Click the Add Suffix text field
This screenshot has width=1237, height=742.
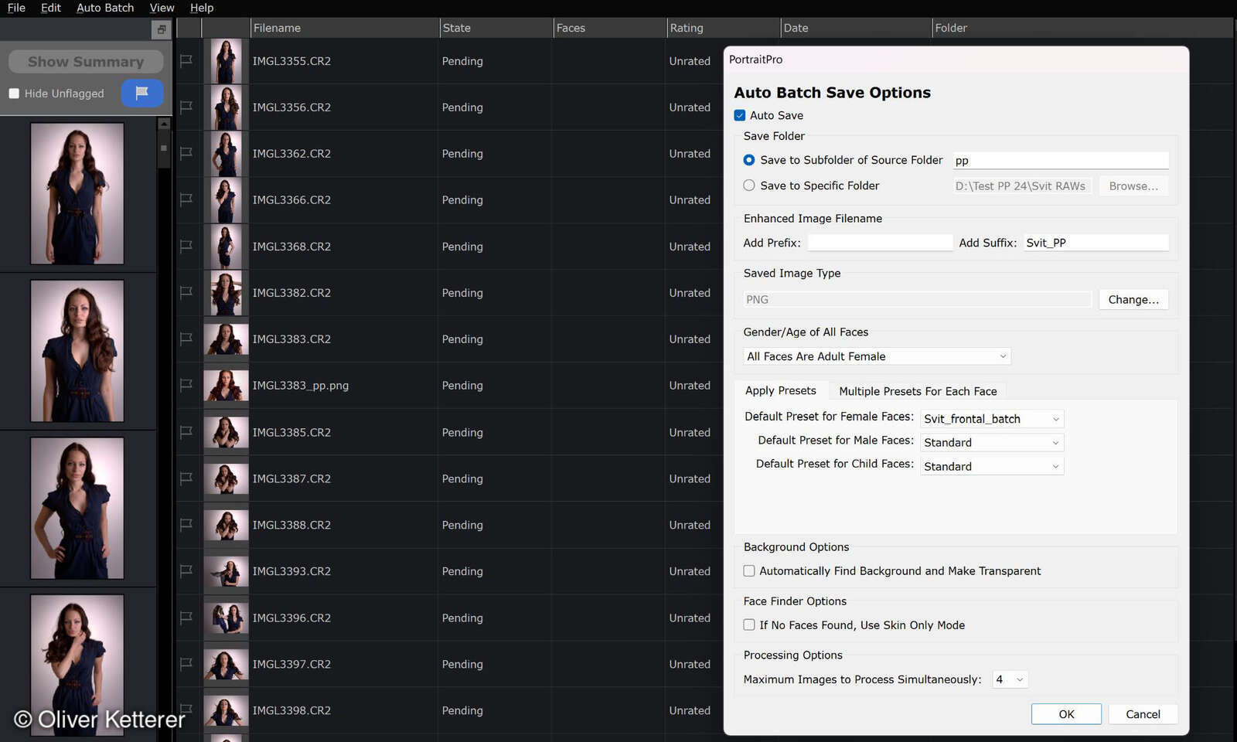(1096, 243)
